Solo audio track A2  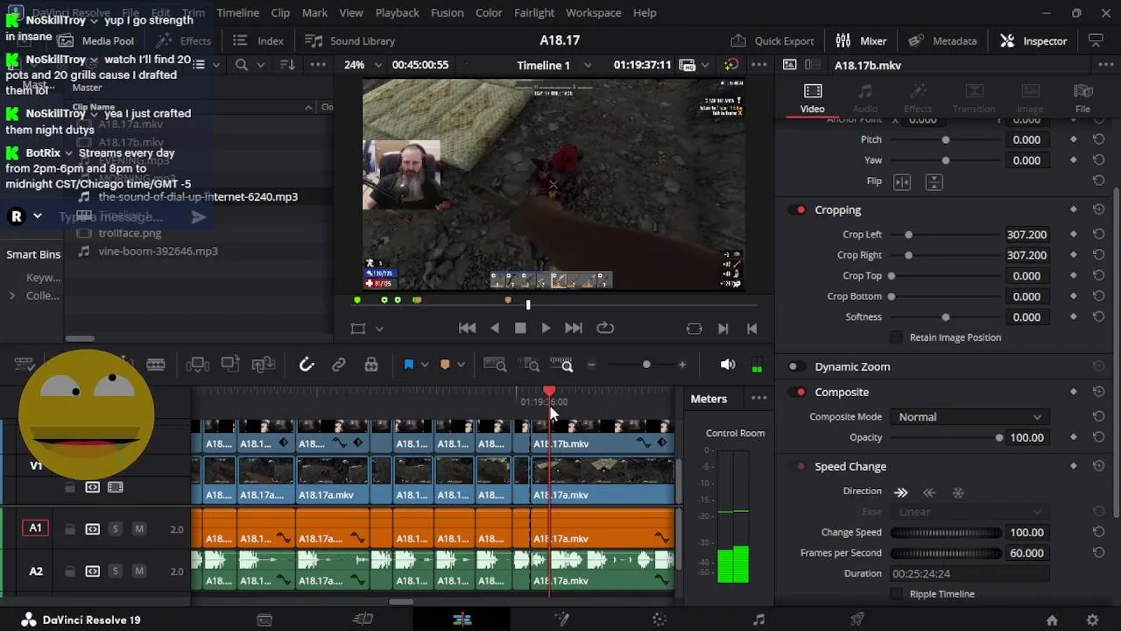(x=115, y=571)
